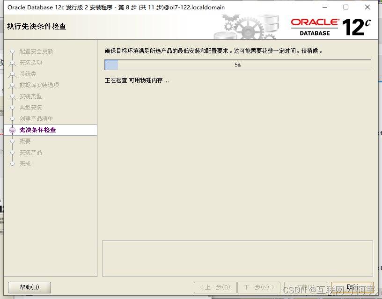
Task: Select the 数据库安装选项 step
Action: pyautogui.click(x=39, y=85)
